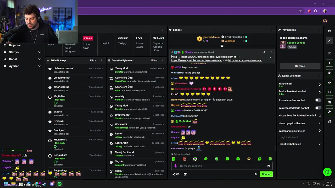Open three-dot menu of Sohbet panel

pos(272,30)
